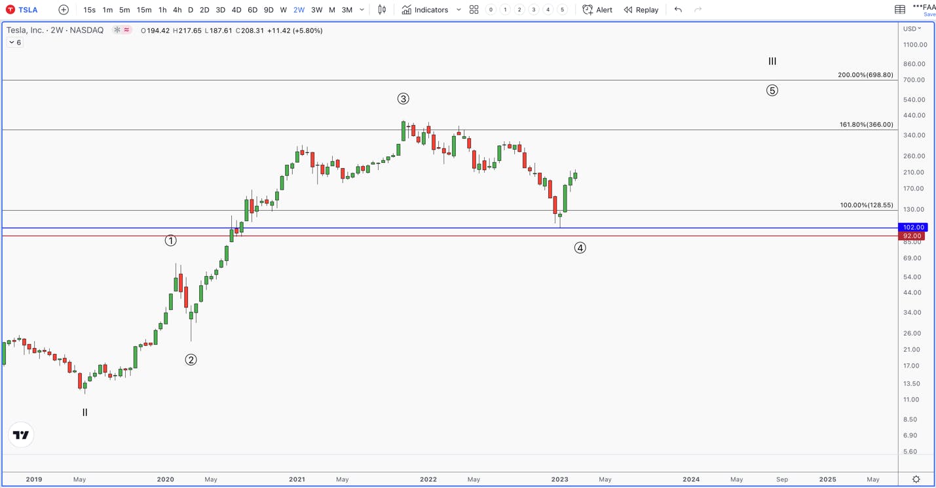Select the 4h timeframe

point(178,10)
